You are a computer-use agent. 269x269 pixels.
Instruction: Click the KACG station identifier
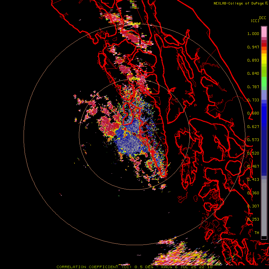pyautogui.click(x=167, y=267)
